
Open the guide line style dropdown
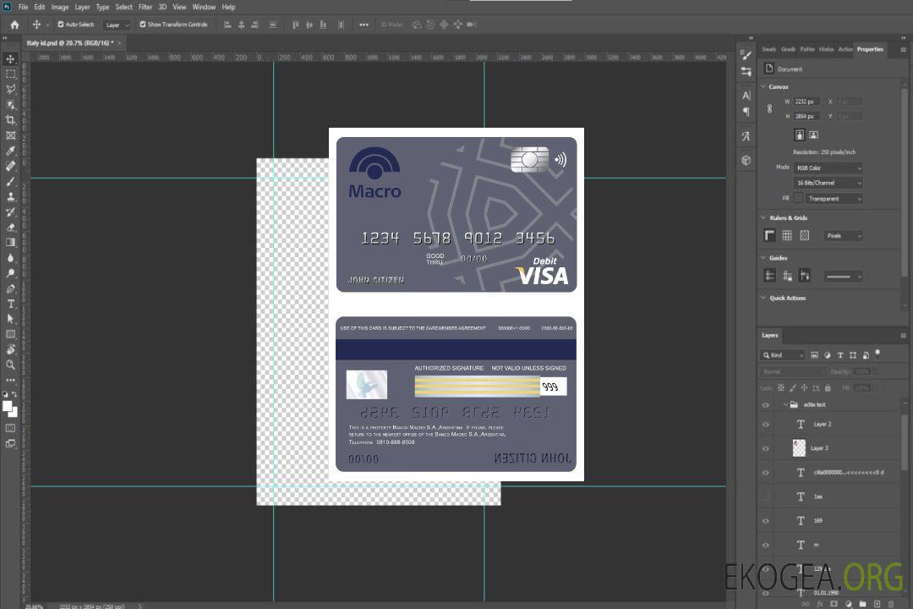tap(843, 277)
